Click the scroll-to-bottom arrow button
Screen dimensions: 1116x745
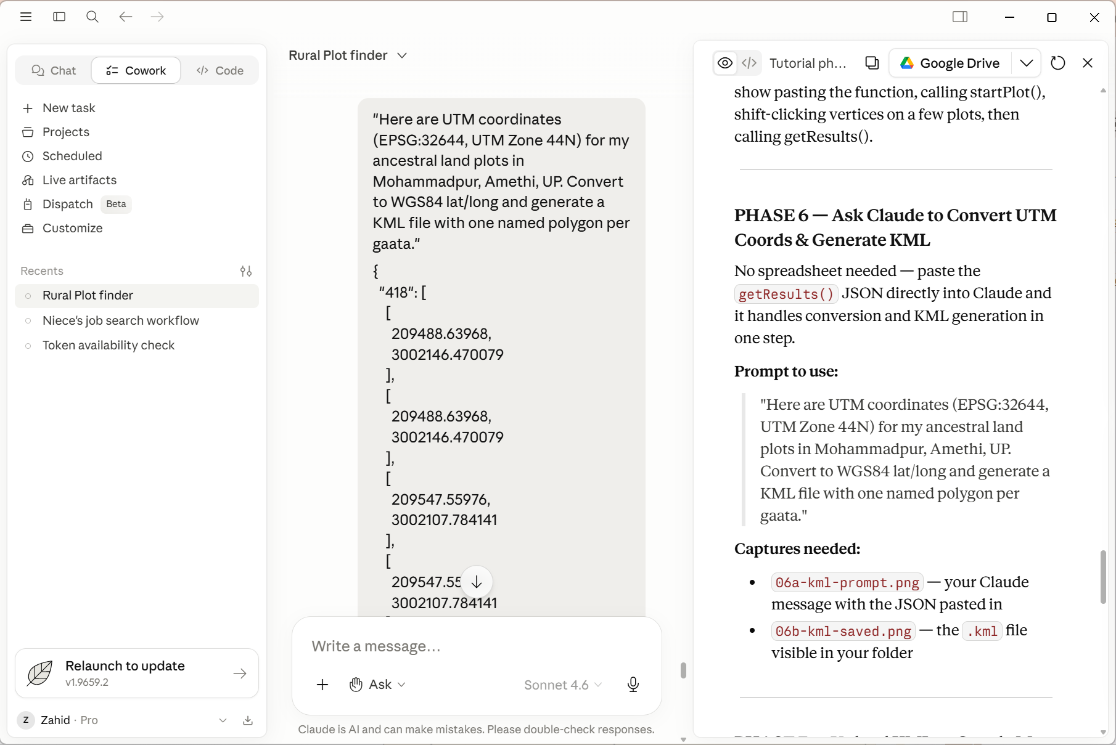point(477,582)
